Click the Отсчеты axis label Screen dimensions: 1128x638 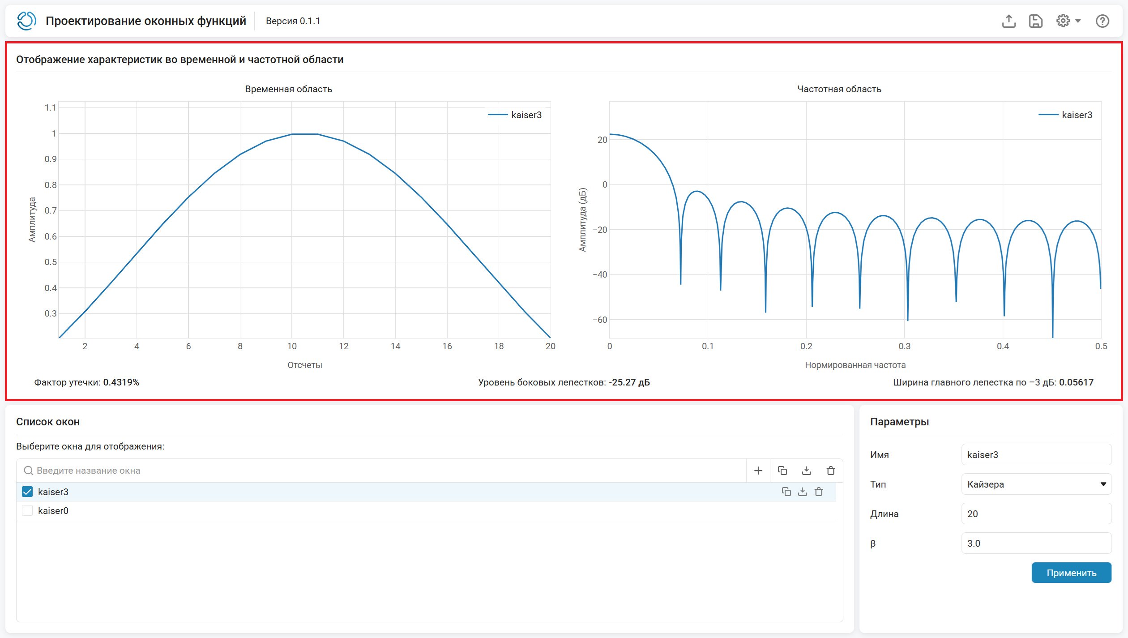click(305, 365)
